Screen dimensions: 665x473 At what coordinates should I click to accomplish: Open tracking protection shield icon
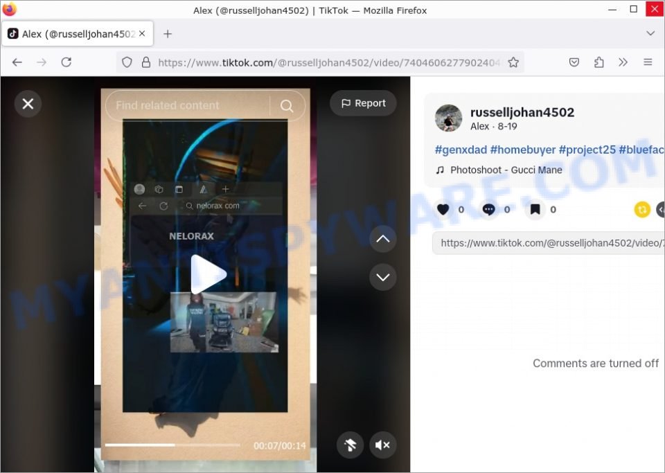pos(127,62)
